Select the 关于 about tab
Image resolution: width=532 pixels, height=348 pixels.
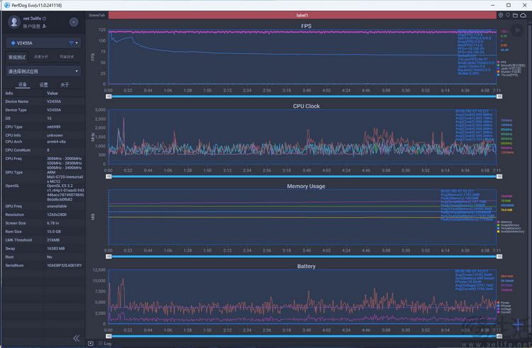pyautogui.click(x=65, y=85)
